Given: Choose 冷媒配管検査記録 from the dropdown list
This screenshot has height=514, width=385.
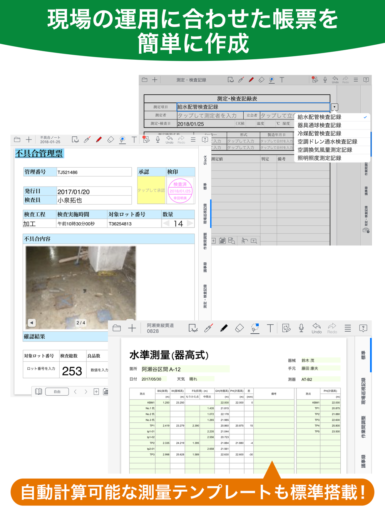Looking at the screenshot, I should click(x=332, y=133).
